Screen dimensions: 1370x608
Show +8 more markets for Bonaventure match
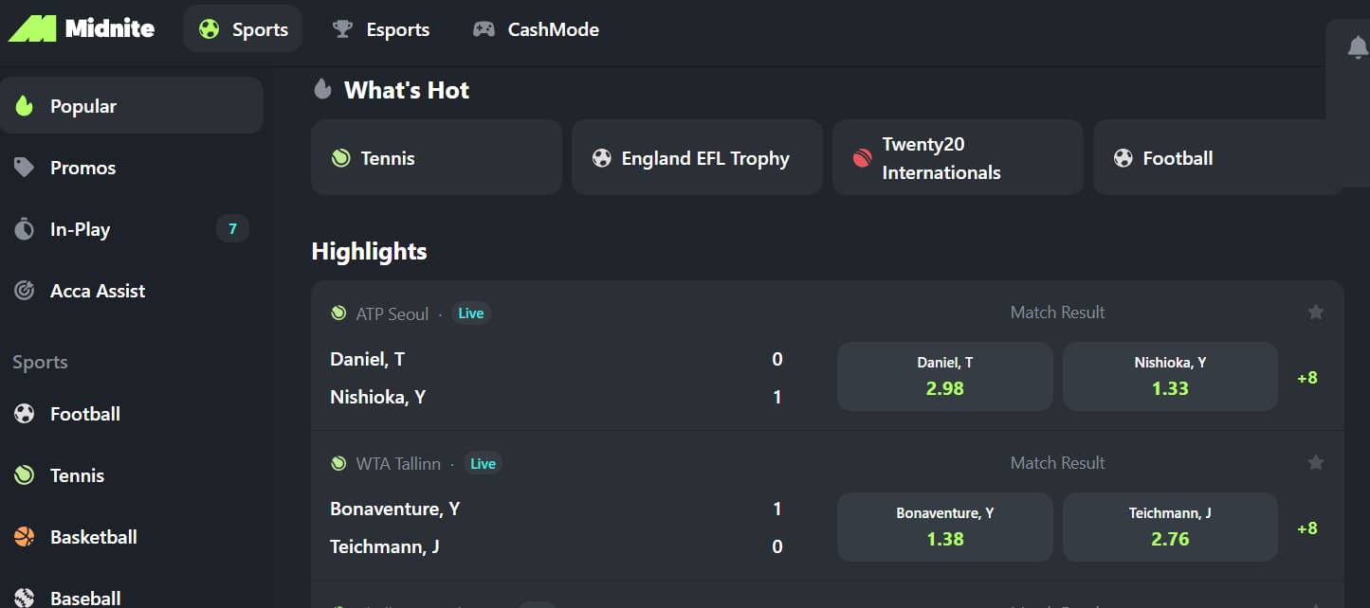[1306, 528]
